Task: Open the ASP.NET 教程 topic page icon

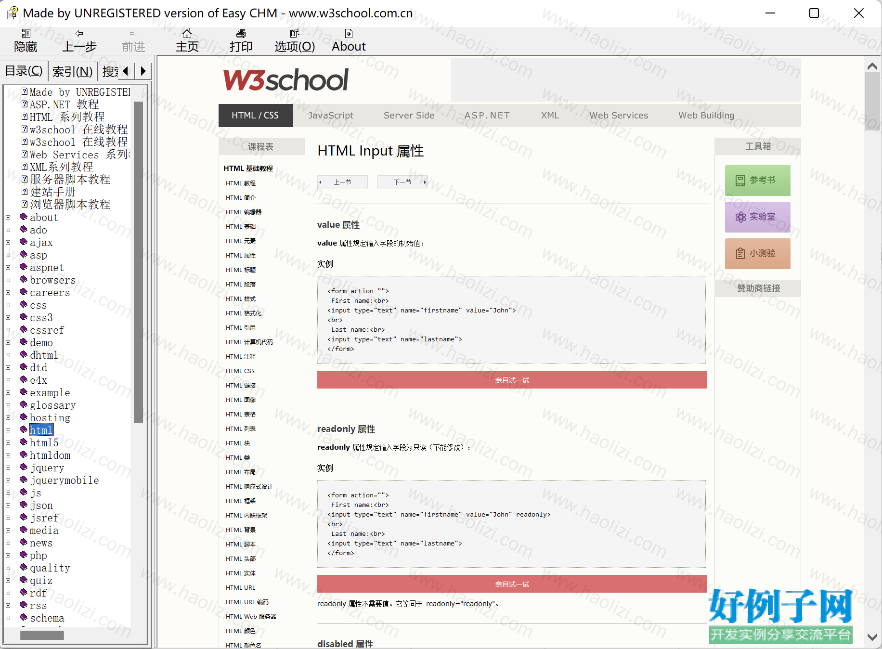Action: [25, 104]
